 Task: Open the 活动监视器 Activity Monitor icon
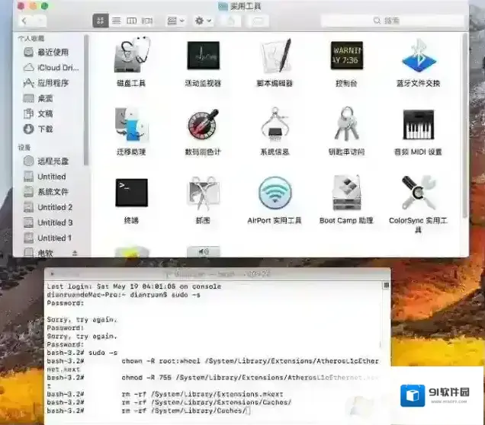(203, 56)
